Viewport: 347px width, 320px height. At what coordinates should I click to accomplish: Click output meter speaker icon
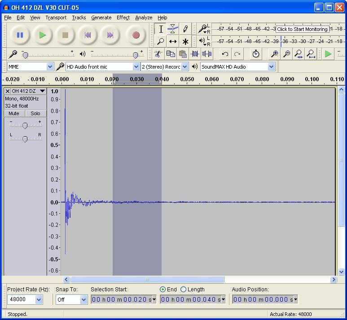tap(202, 41)
